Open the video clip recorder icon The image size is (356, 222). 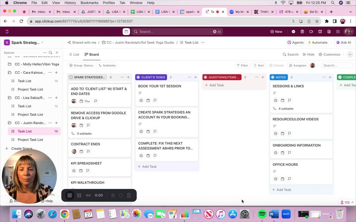[x=311, y=32]
